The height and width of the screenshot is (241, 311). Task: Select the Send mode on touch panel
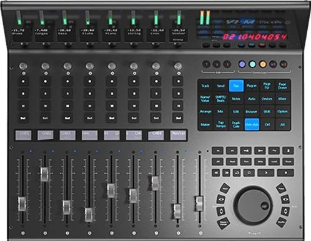(x=220, y=86)
